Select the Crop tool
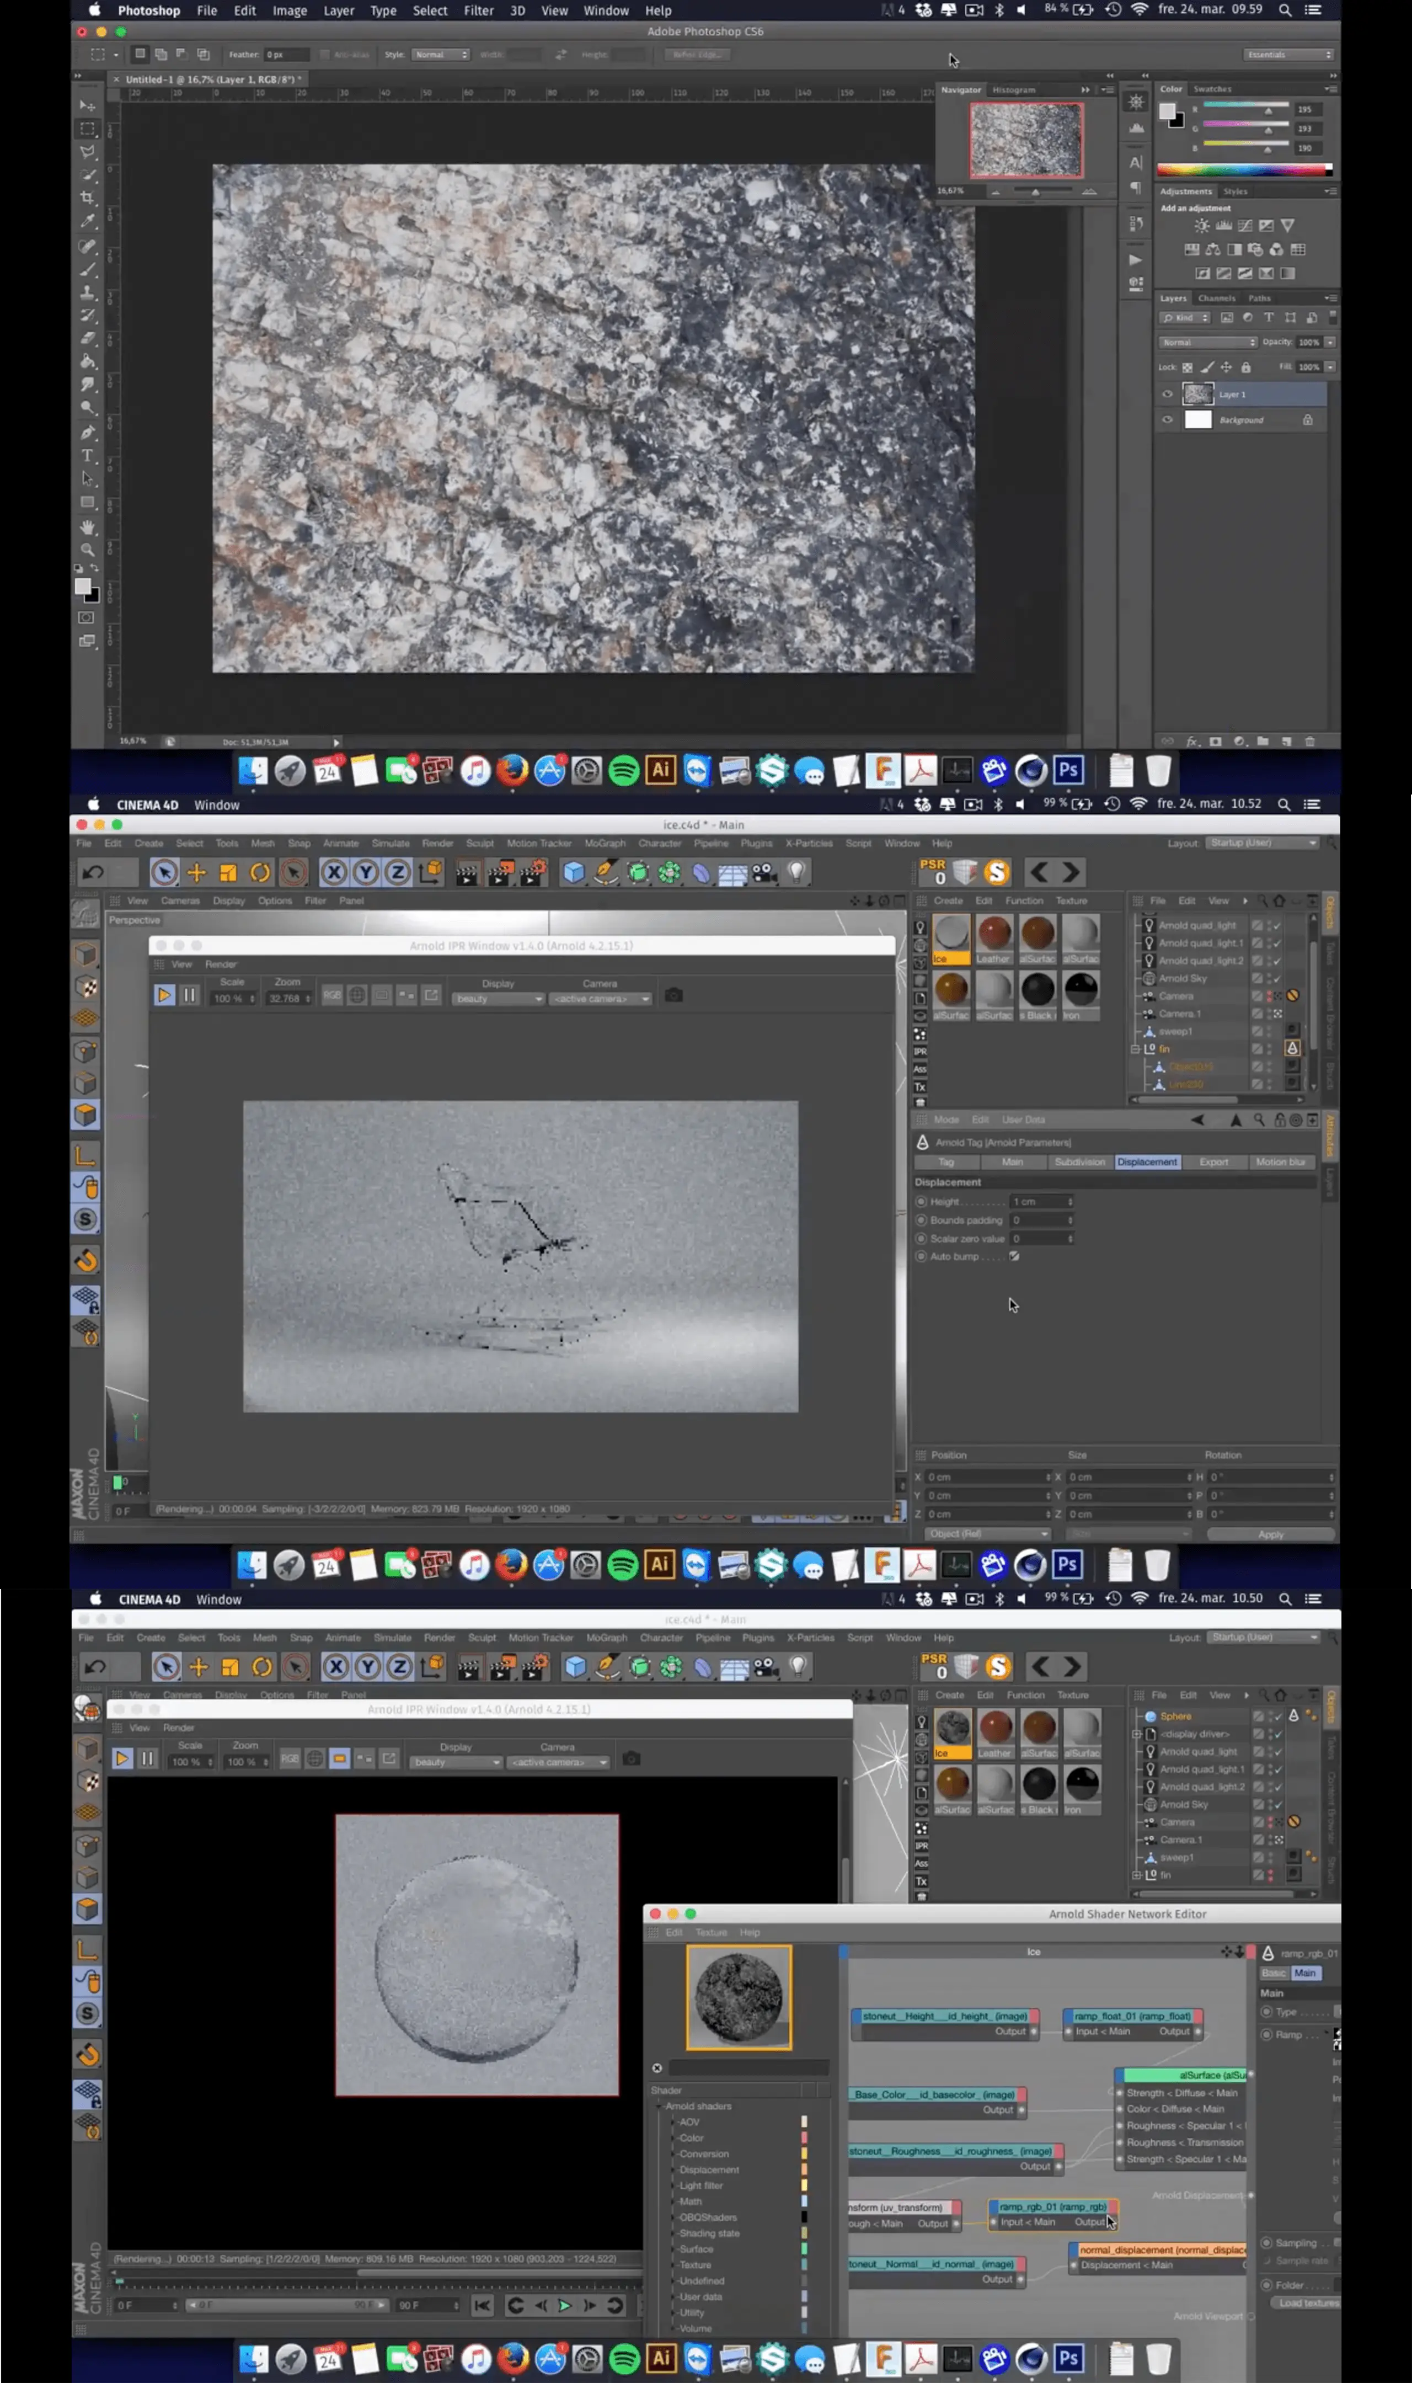 point(88,198)
